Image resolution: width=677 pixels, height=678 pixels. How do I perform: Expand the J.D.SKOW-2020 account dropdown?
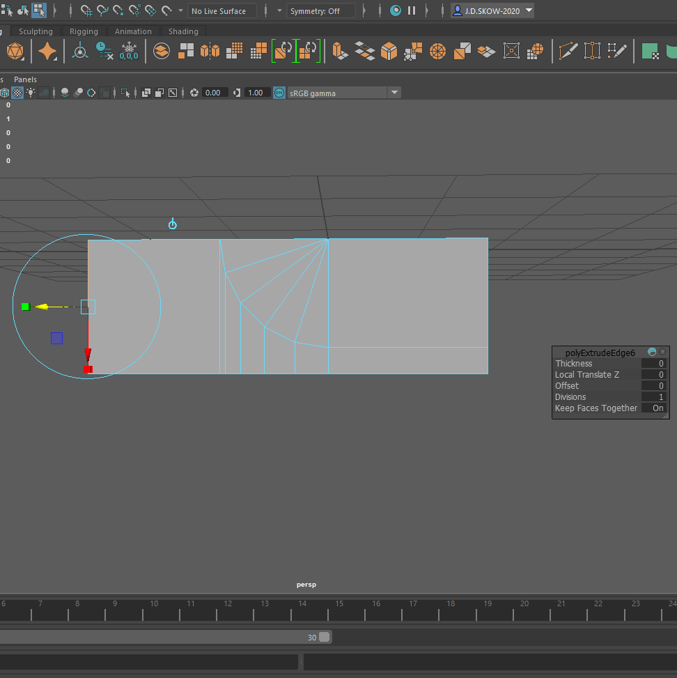click(492, 10)
